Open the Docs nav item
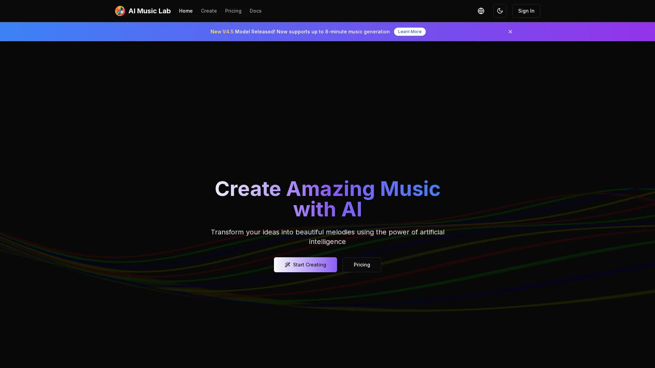This screenshot has height=368, width=655. (256, 11)
